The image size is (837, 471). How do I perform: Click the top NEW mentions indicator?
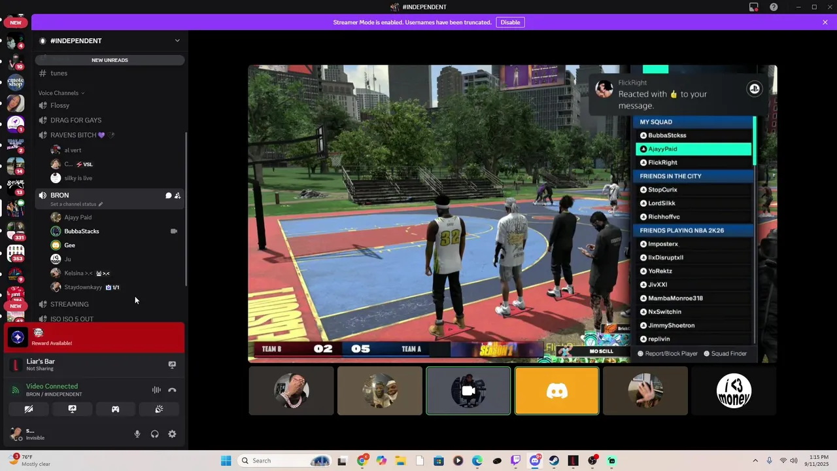(x=16, y=22)
